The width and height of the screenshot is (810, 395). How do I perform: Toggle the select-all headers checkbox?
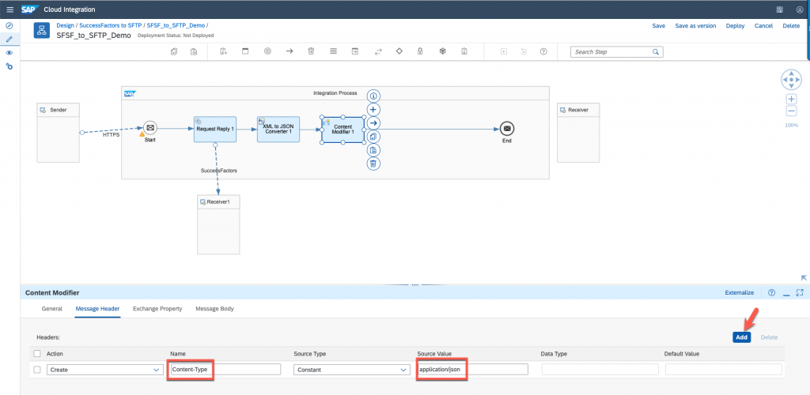36,354
